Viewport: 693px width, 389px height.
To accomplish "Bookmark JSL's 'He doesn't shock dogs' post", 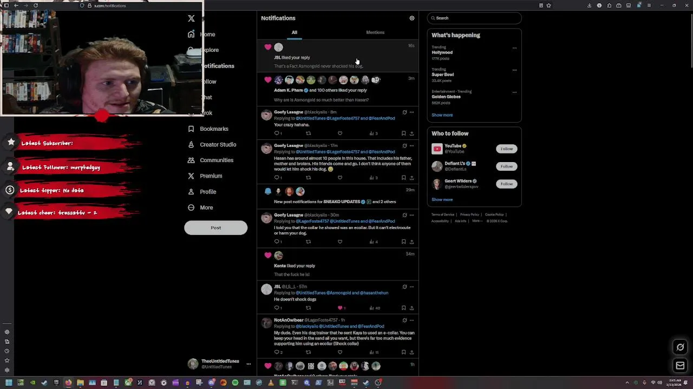I will point(403,308).
